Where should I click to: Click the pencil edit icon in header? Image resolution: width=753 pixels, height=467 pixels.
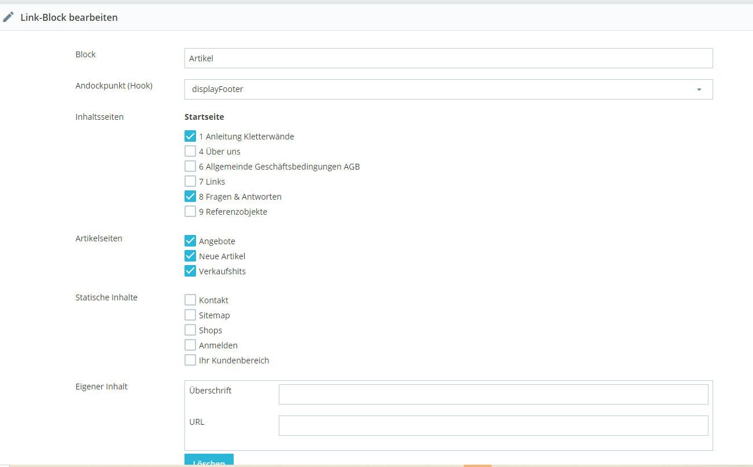click(8, 17)
